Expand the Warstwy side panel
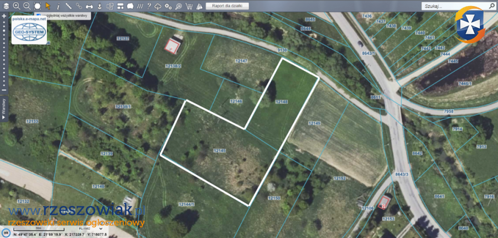The width and height of the screenshot is (498, 238). [4, 108]
